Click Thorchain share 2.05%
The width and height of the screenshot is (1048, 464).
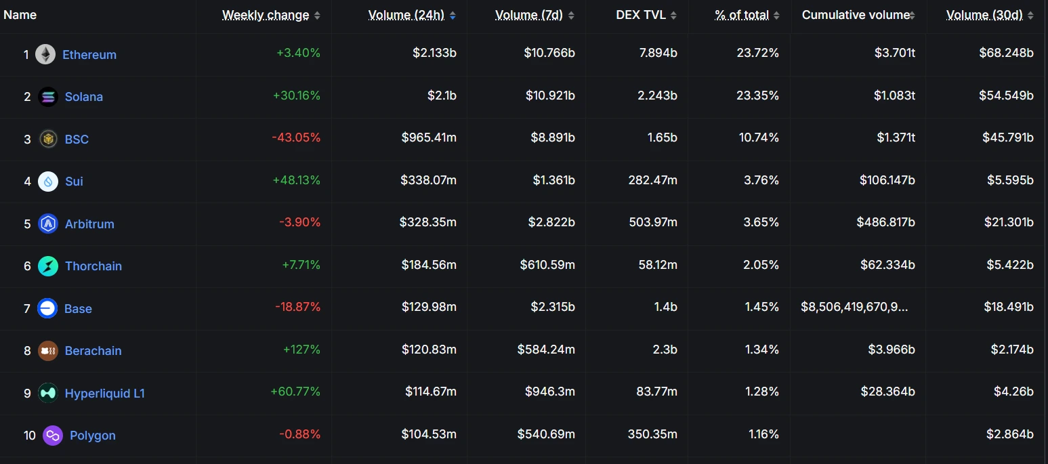[x=761, y=265]
